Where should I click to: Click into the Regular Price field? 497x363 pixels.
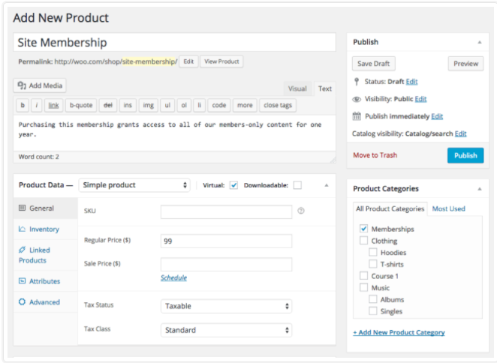(226, 241)
